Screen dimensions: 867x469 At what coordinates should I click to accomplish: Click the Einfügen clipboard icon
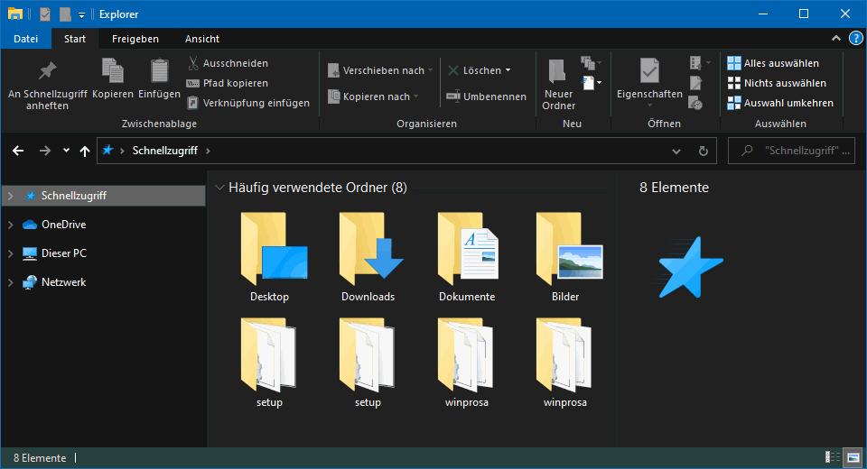(x=159, y=72)
